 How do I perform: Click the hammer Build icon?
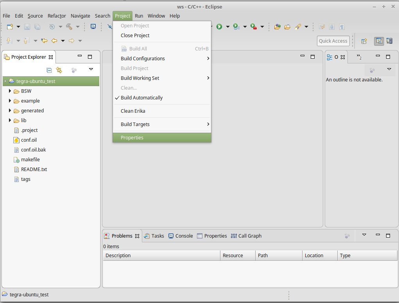point(69,27)
